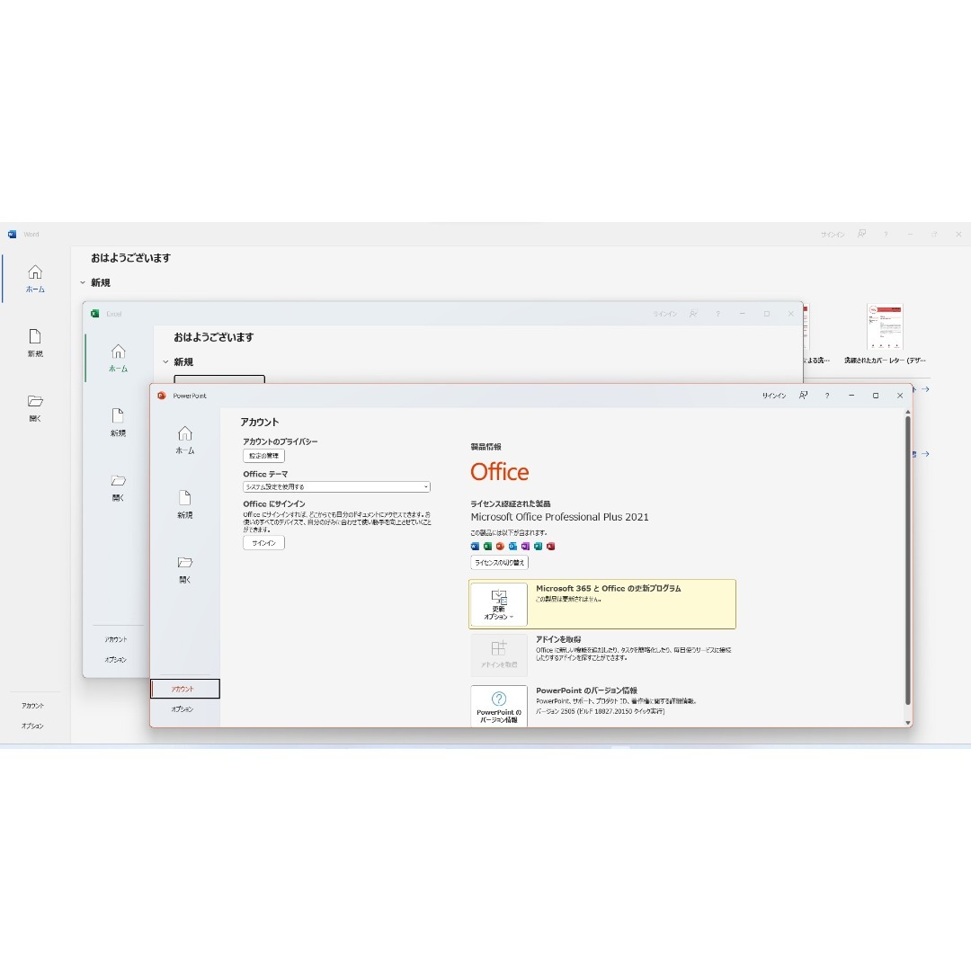Click the Word Open (開く) folder icon
971x971 pixels.
pos(35,402)
